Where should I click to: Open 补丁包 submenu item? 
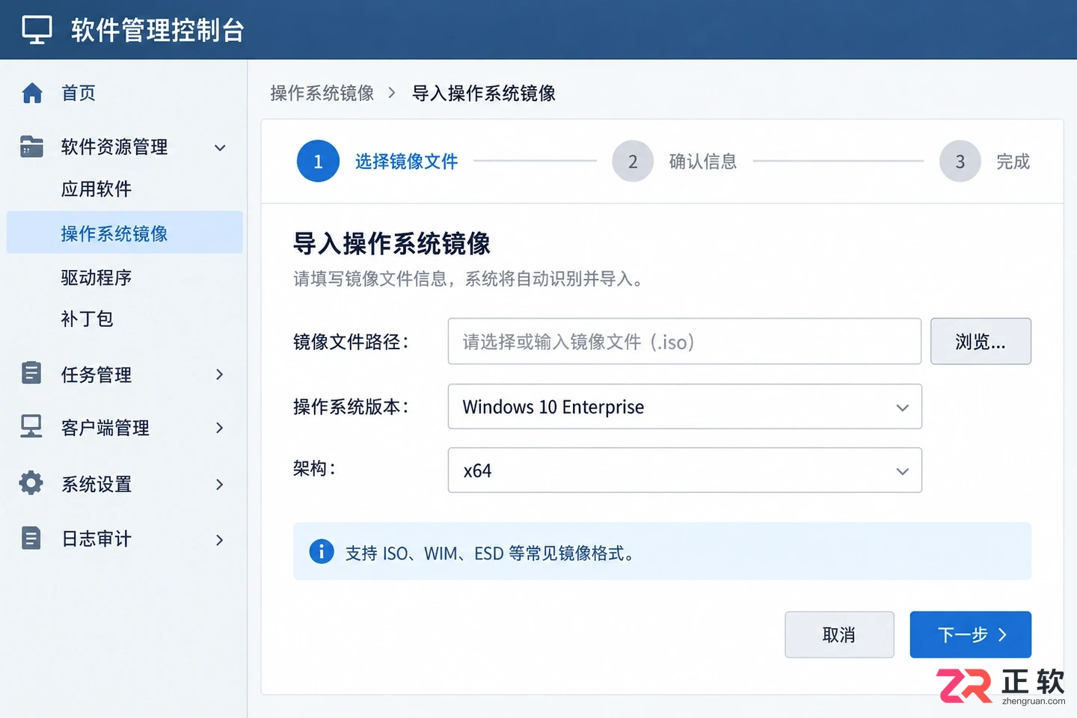click(87, 319)
